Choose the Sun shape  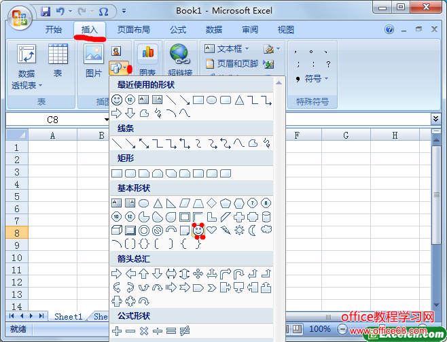tap(239, 230)
